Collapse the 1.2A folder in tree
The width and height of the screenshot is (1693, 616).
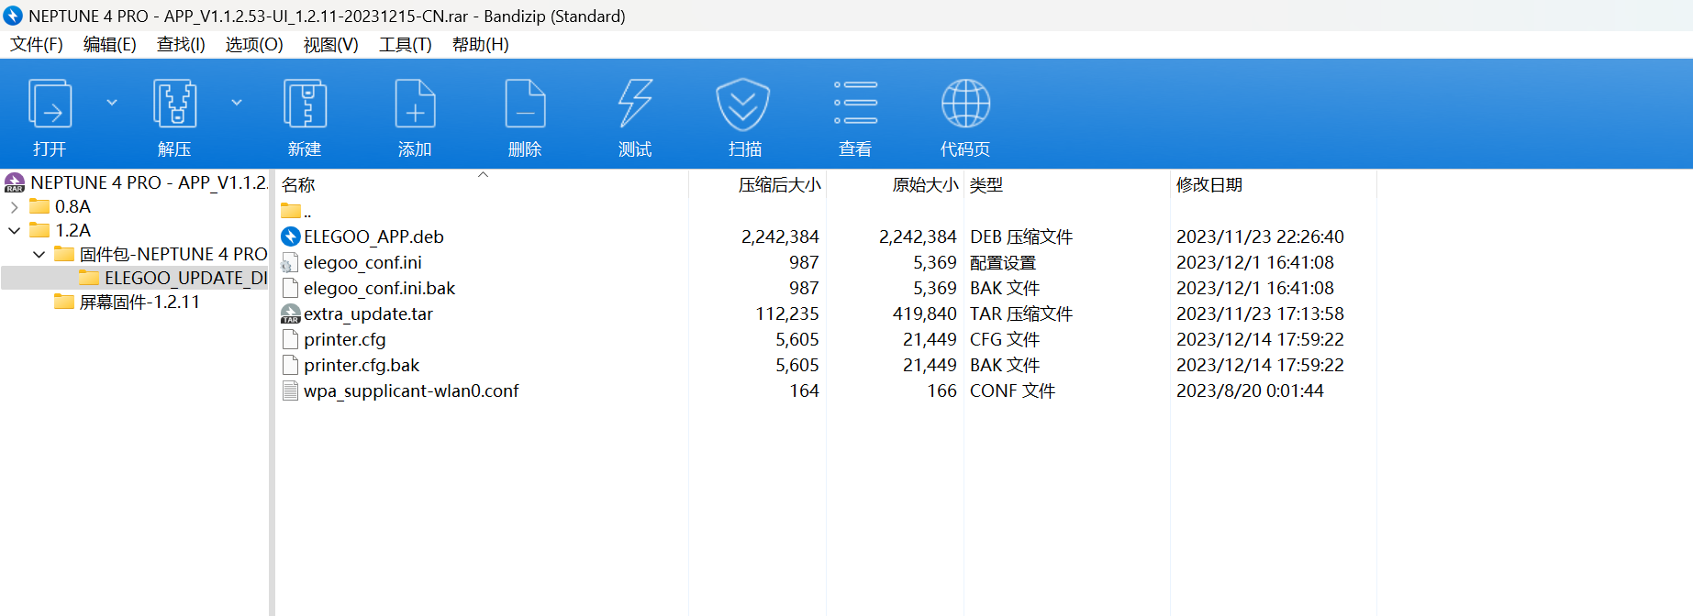[15, 231]
